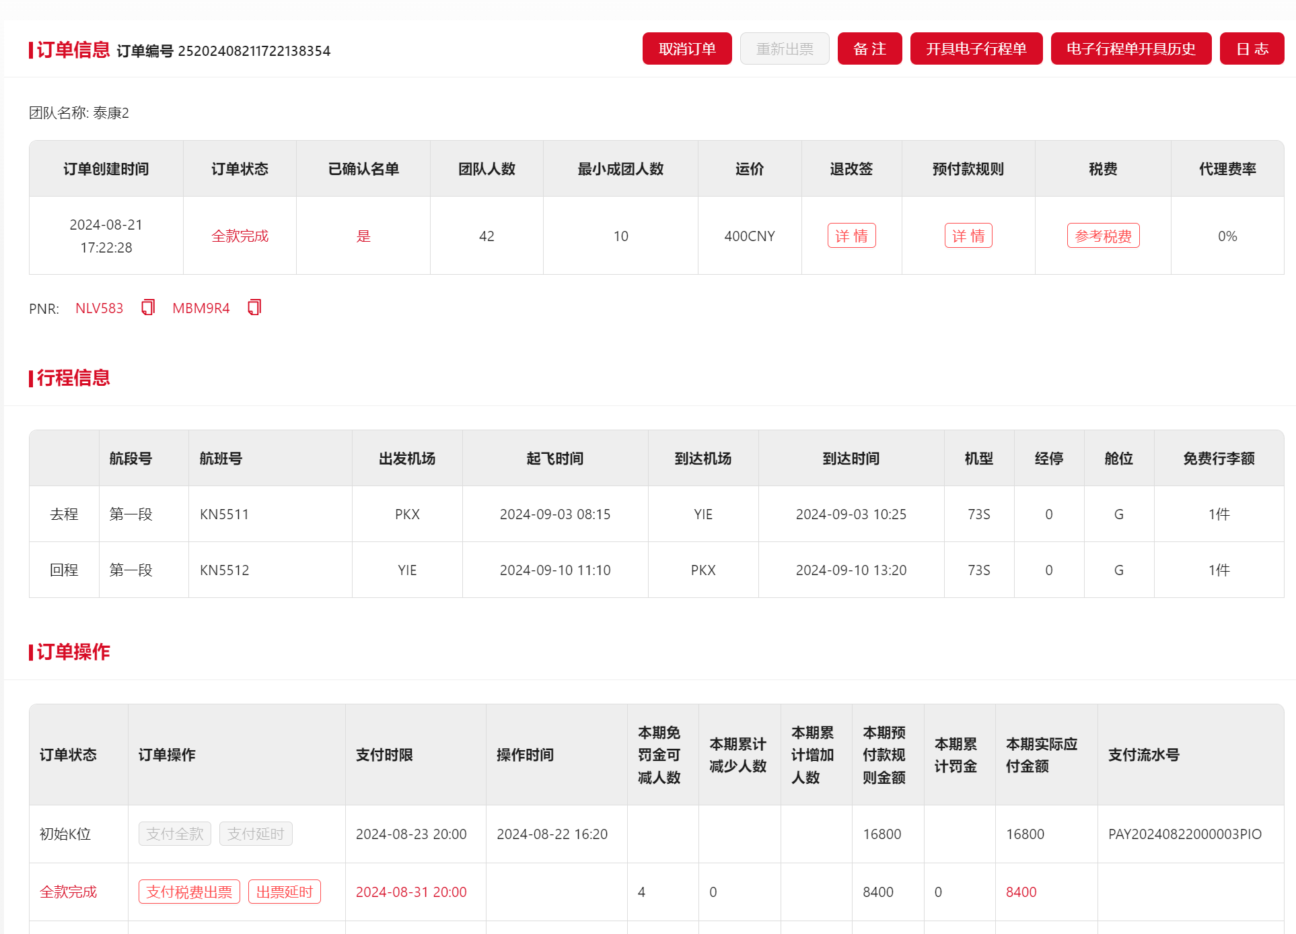Viewport: 1296px width, 934px height.
Task: View 预付款规则 详情 details
Action: 968,236
